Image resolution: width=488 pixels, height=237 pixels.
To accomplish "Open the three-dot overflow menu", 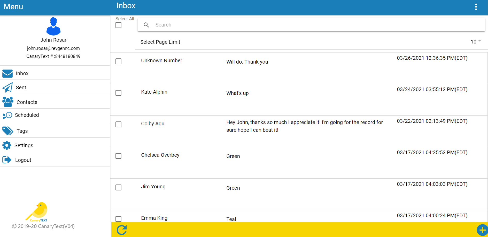I will pos(476,7).
